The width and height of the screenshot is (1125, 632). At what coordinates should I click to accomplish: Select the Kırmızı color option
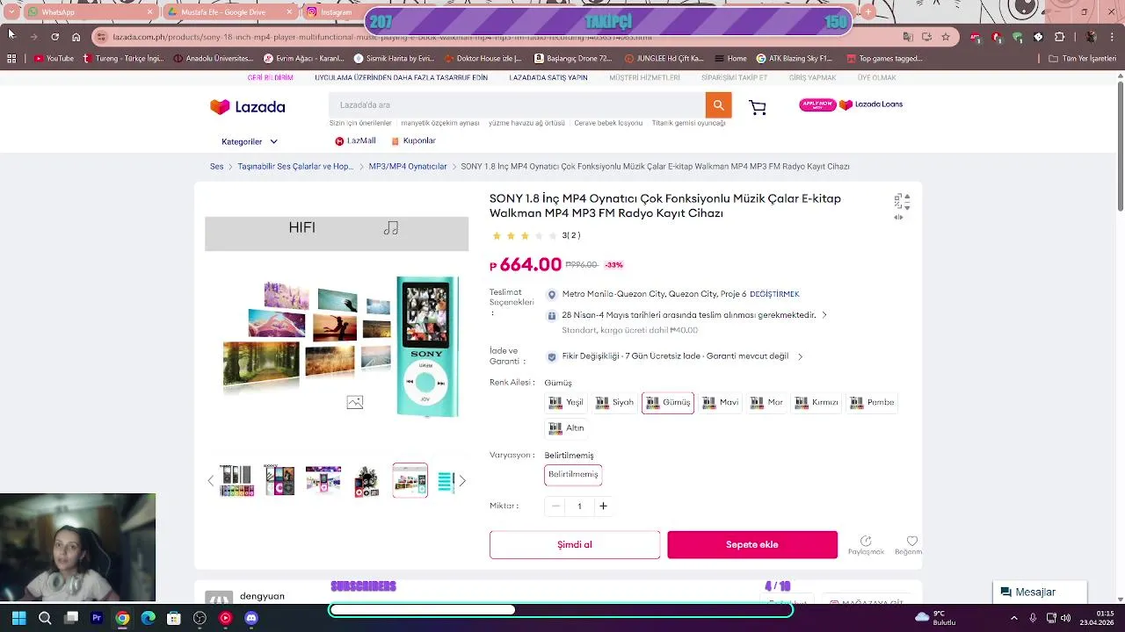pyautogui.click(x=817, y=402)
